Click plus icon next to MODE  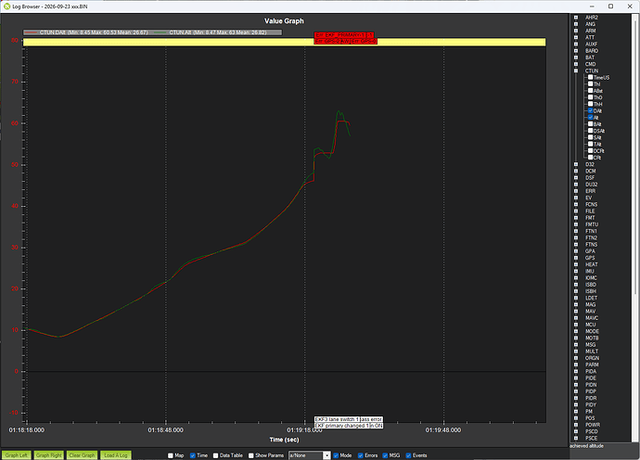coord(576,331)
